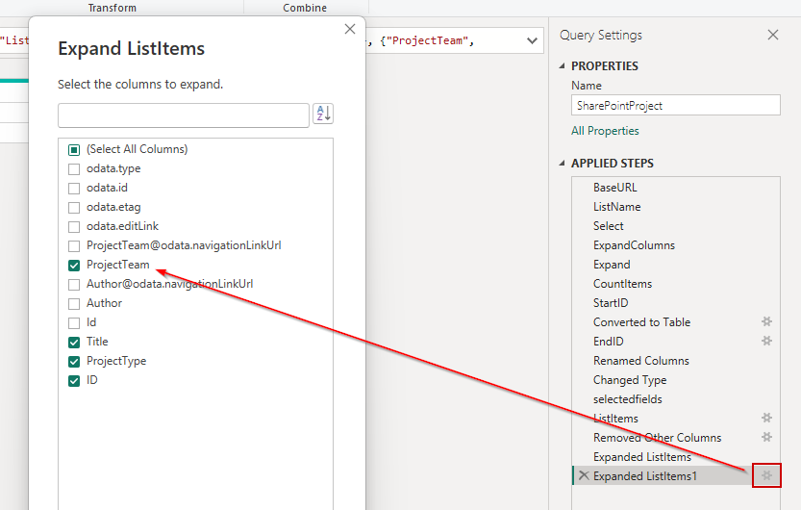Click the column search box in dialog

[x=183, y=115]
